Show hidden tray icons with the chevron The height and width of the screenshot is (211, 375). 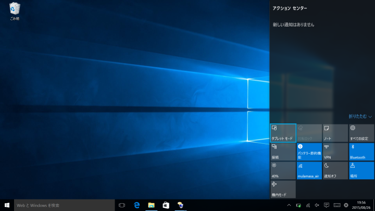(289, 205)
